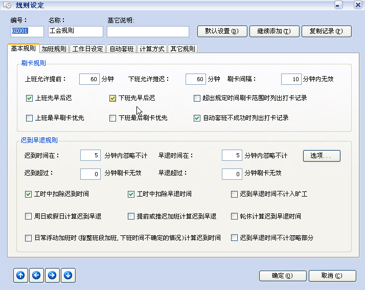Click the down arrow navigation button
365x290 pixels.
tap(68, 276)
